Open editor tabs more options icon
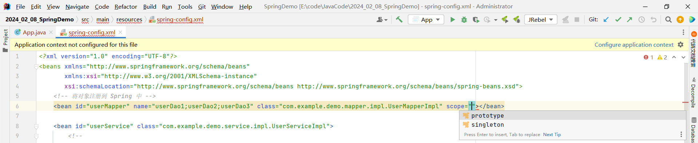 click(x=683, y=32)
